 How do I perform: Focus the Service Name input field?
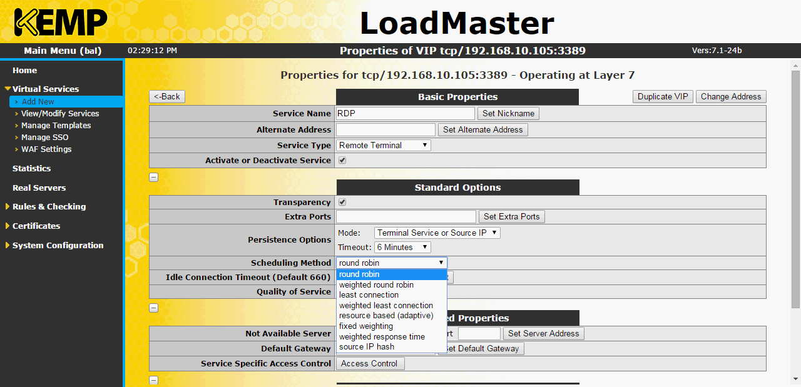click(406, 114)
